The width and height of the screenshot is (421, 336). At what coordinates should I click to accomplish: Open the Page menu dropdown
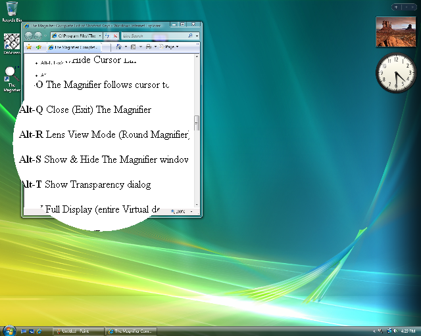tap(168, 47)
